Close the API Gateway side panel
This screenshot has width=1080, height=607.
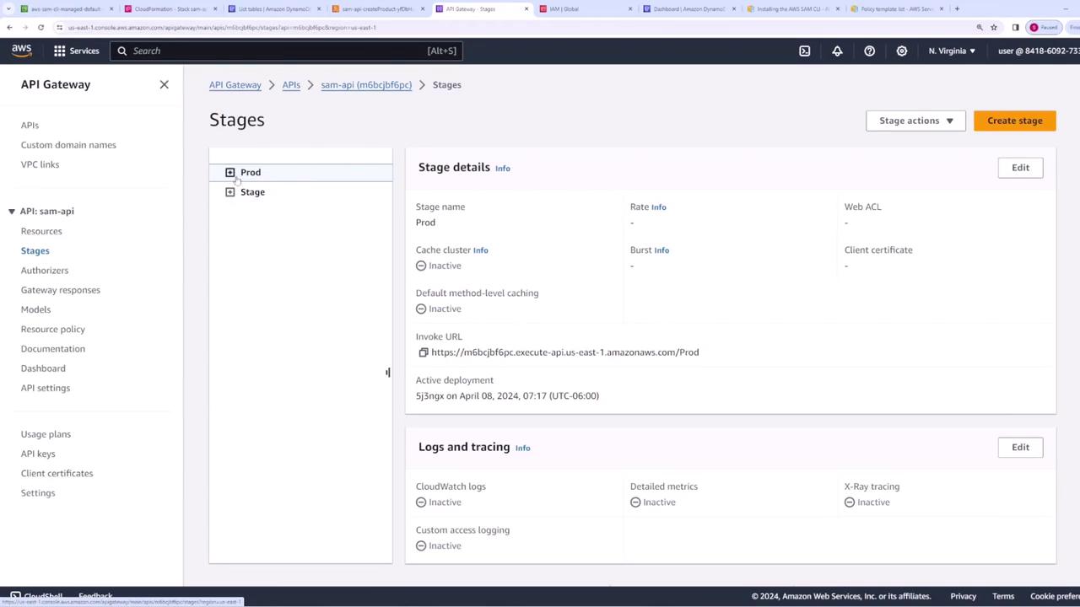(164, 84)
